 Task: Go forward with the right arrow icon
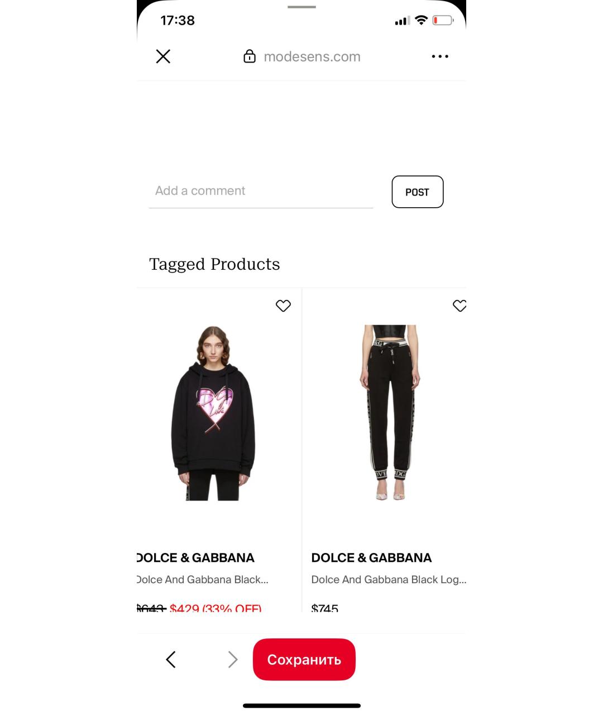pyautogui.click(x=233, y=660)
